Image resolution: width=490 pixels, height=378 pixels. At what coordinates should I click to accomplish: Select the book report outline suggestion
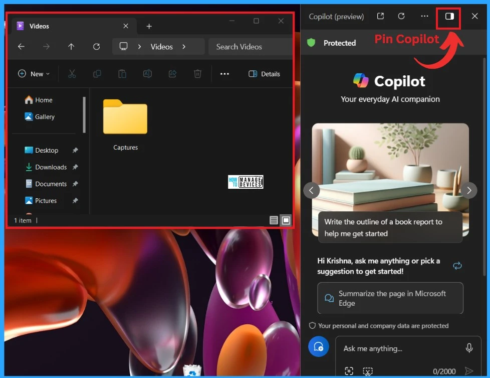tap(390, 228)
